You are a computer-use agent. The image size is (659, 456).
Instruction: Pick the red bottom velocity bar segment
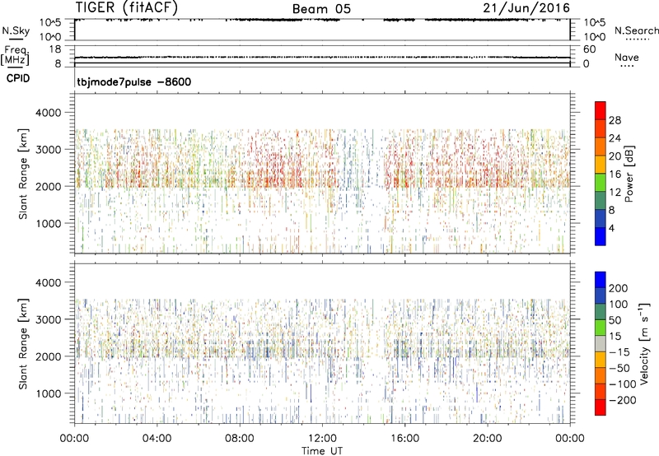(601, 407)
